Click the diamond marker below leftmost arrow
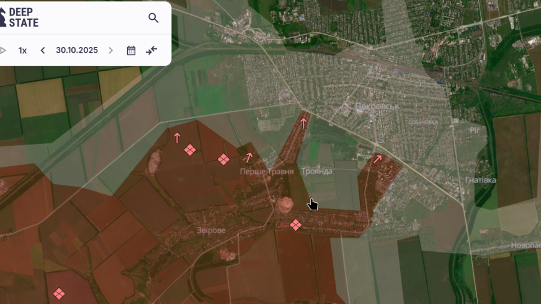The width and height of the screenshot is (541, 304). [x=190, y=150]
